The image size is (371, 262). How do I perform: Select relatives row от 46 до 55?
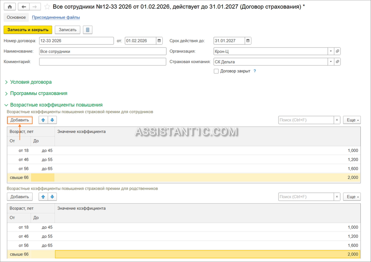point(184,236)
